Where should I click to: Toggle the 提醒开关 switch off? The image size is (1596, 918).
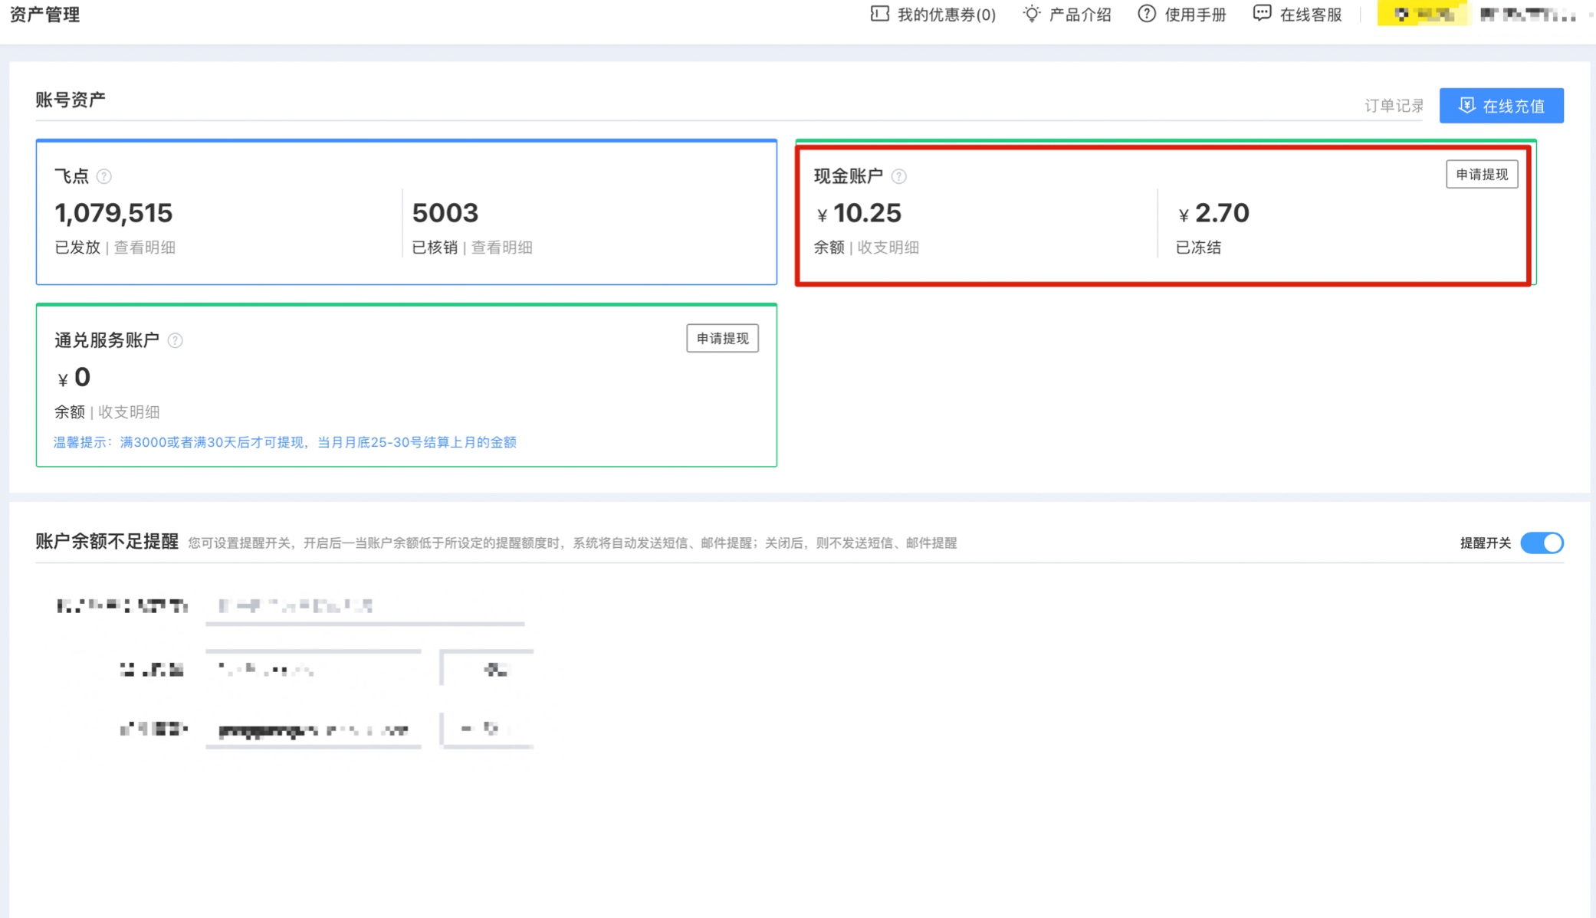tap(1542, 543)
